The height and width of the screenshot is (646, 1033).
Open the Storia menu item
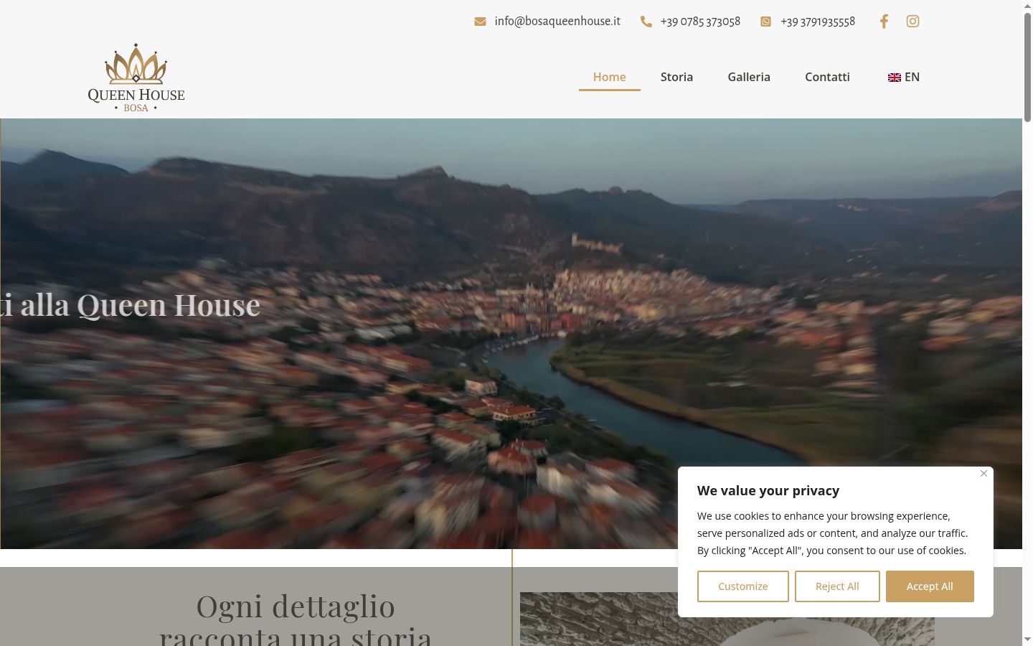click(x=676, y=77)
